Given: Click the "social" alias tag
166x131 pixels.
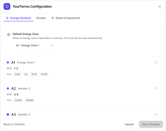Looking at the screenshot, I should (44, 74).
